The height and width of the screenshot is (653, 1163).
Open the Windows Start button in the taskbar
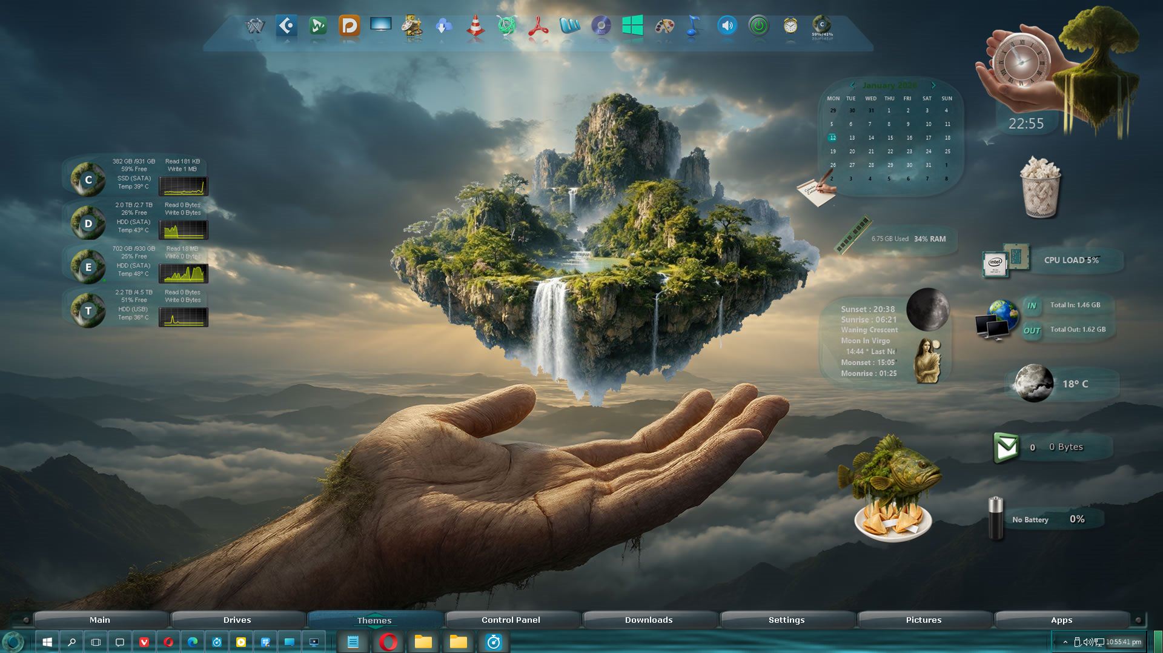47,642
